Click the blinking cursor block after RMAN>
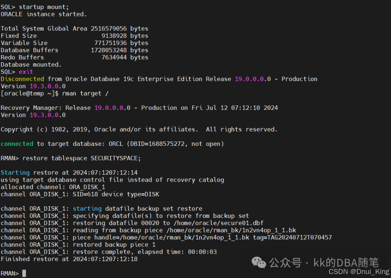Screen dimensions: 391x278 24,273
